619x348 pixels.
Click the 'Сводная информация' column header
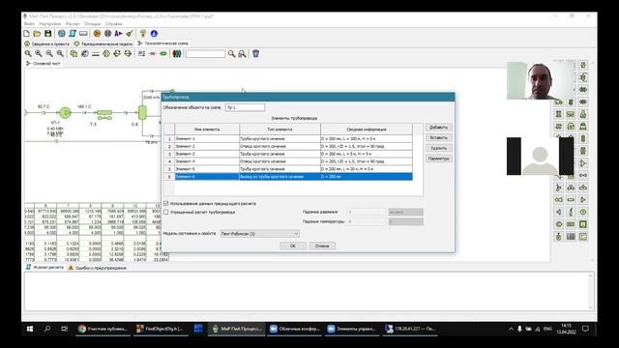pyautogui.click(x=367, y=129)
